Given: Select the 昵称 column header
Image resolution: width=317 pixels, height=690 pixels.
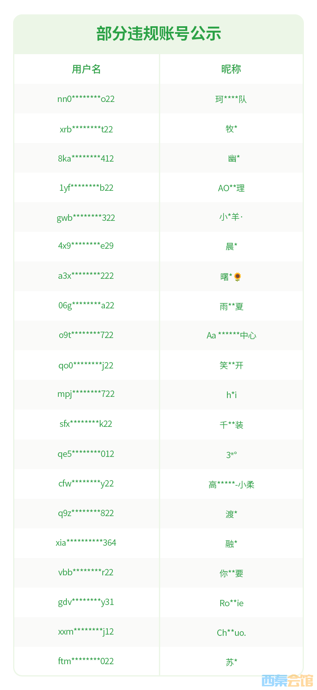Looking at the screenshot, I should pyautogui.click(x=231, y=69).
